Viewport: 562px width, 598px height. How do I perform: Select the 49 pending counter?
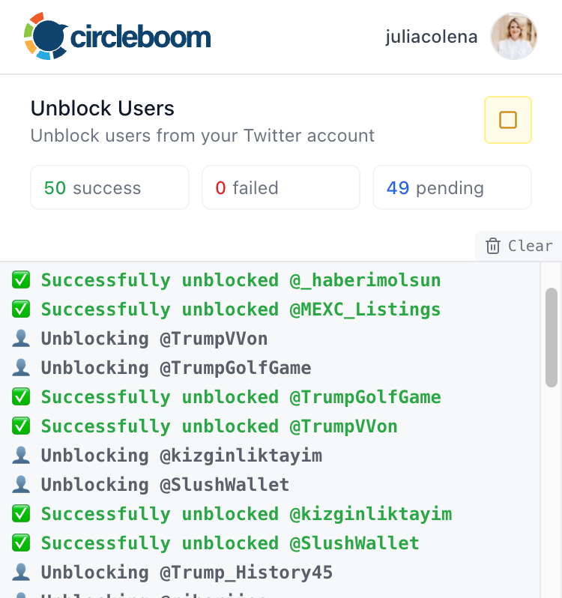click(452, 187)
